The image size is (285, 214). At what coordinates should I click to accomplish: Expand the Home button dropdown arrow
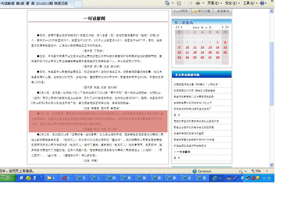pyautogui.click(x=173, y=3)
